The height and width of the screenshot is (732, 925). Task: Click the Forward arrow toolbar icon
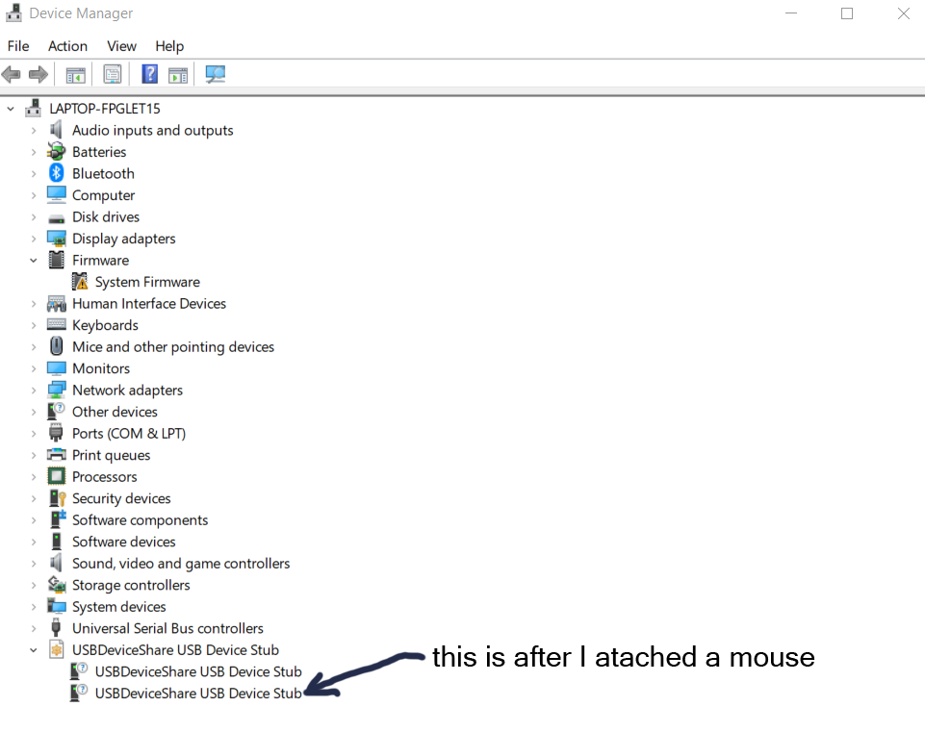(39, 74)
